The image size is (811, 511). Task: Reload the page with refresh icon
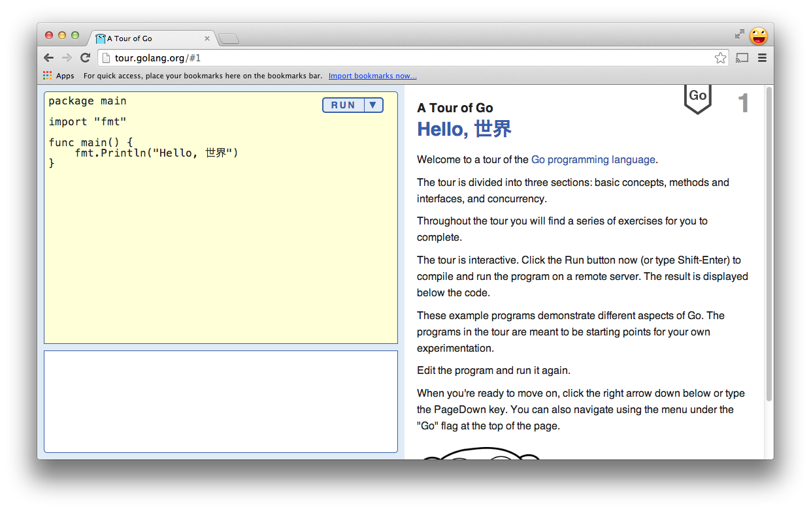pyautogui.click(x=85, y=58)
